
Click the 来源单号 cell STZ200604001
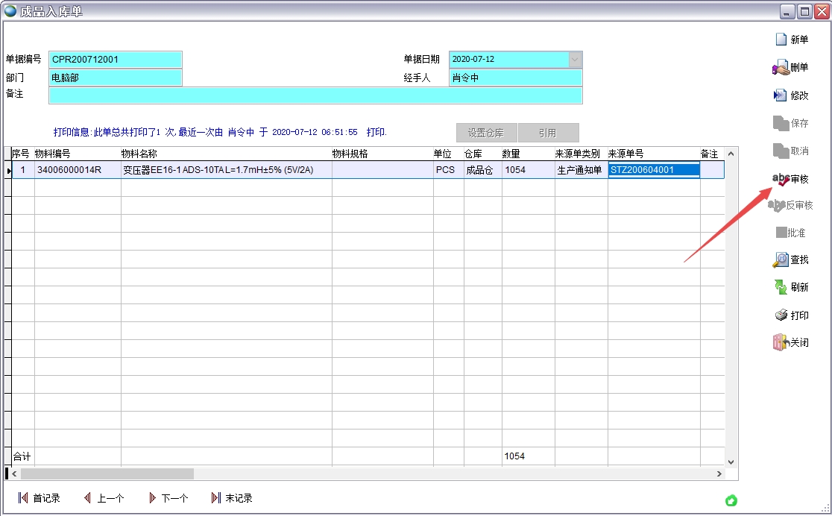pos(653,170)
